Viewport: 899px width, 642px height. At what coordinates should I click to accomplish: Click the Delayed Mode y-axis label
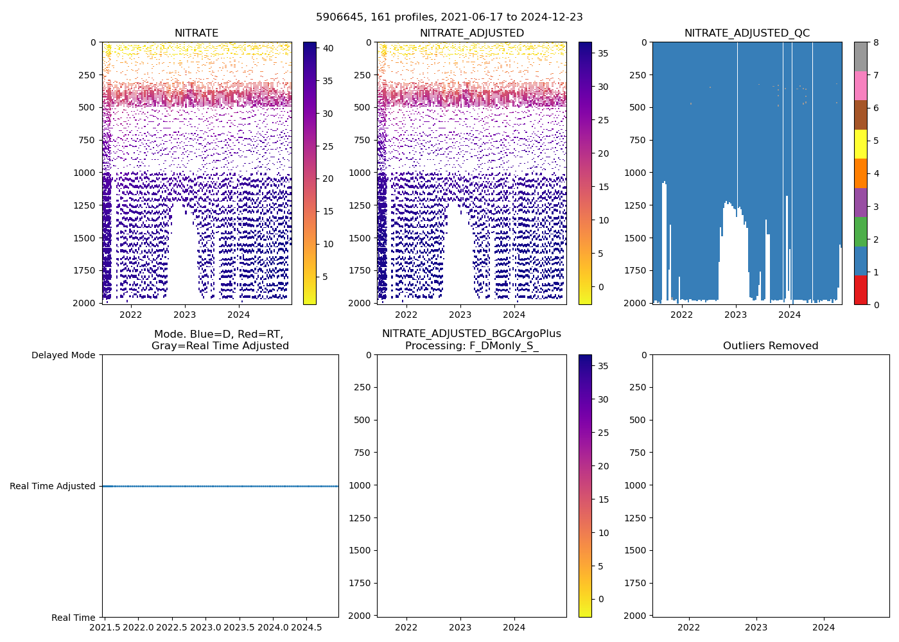(63, 355)
